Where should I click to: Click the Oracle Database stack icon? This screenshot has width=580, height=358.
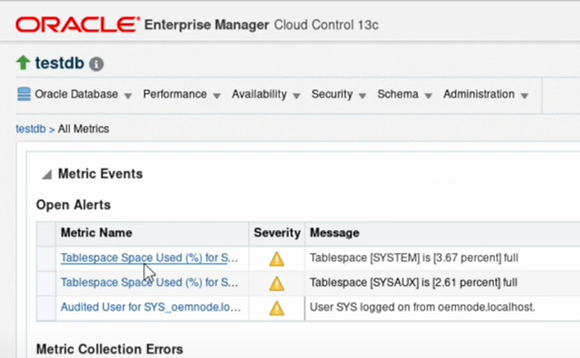[x=24, y=94]
